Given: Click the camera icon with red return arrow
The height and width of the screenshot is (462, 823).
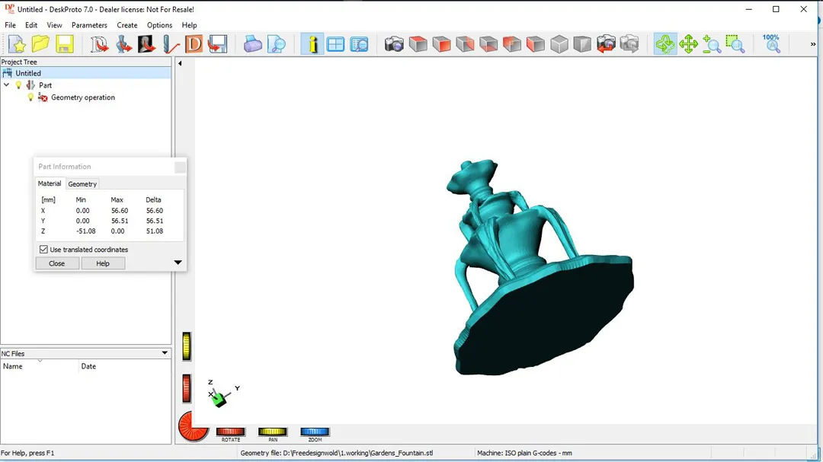Looking at the screenshot, I should (x=606, y=44).
